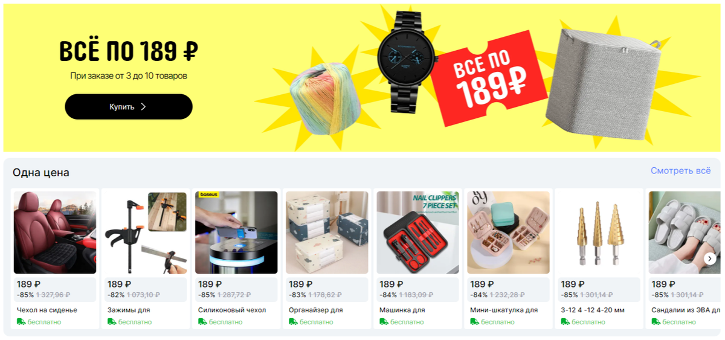The image size is (725, 340).
Task: Click the delivery truck icon under Машинка для
Action: click(384, 322)
